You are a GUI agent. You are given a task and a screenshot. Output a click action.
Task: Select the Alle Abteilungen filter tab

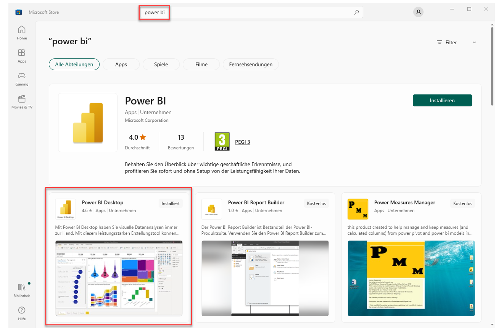pos(74,65)
